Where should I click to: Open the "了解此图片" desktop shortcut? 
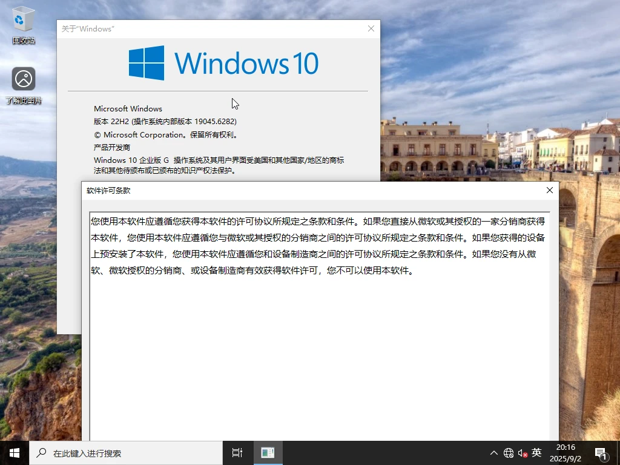tap(23, 79)
